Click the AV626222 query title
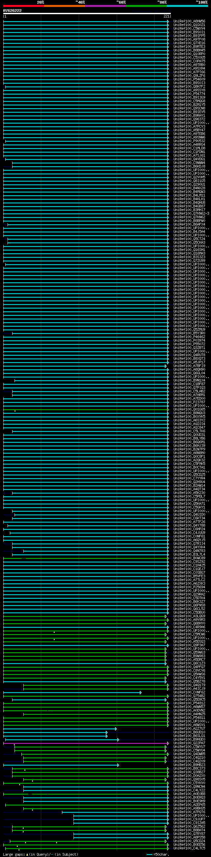 [x=12, y=11]
